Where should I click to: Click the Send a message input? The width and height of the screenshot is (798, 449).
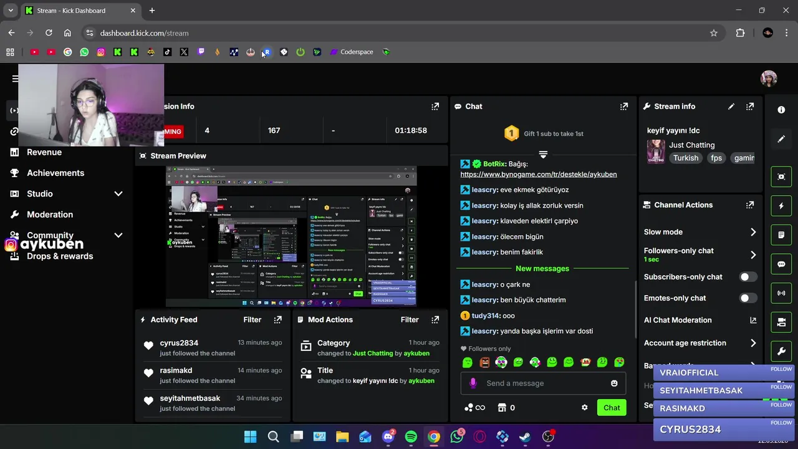tap(543, 383)
